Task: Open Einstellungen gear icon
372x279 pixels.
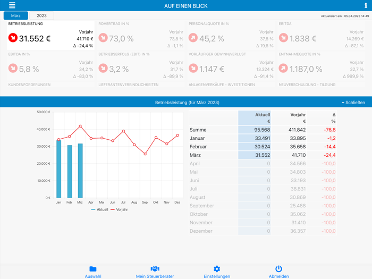Action: coord(217,269)
